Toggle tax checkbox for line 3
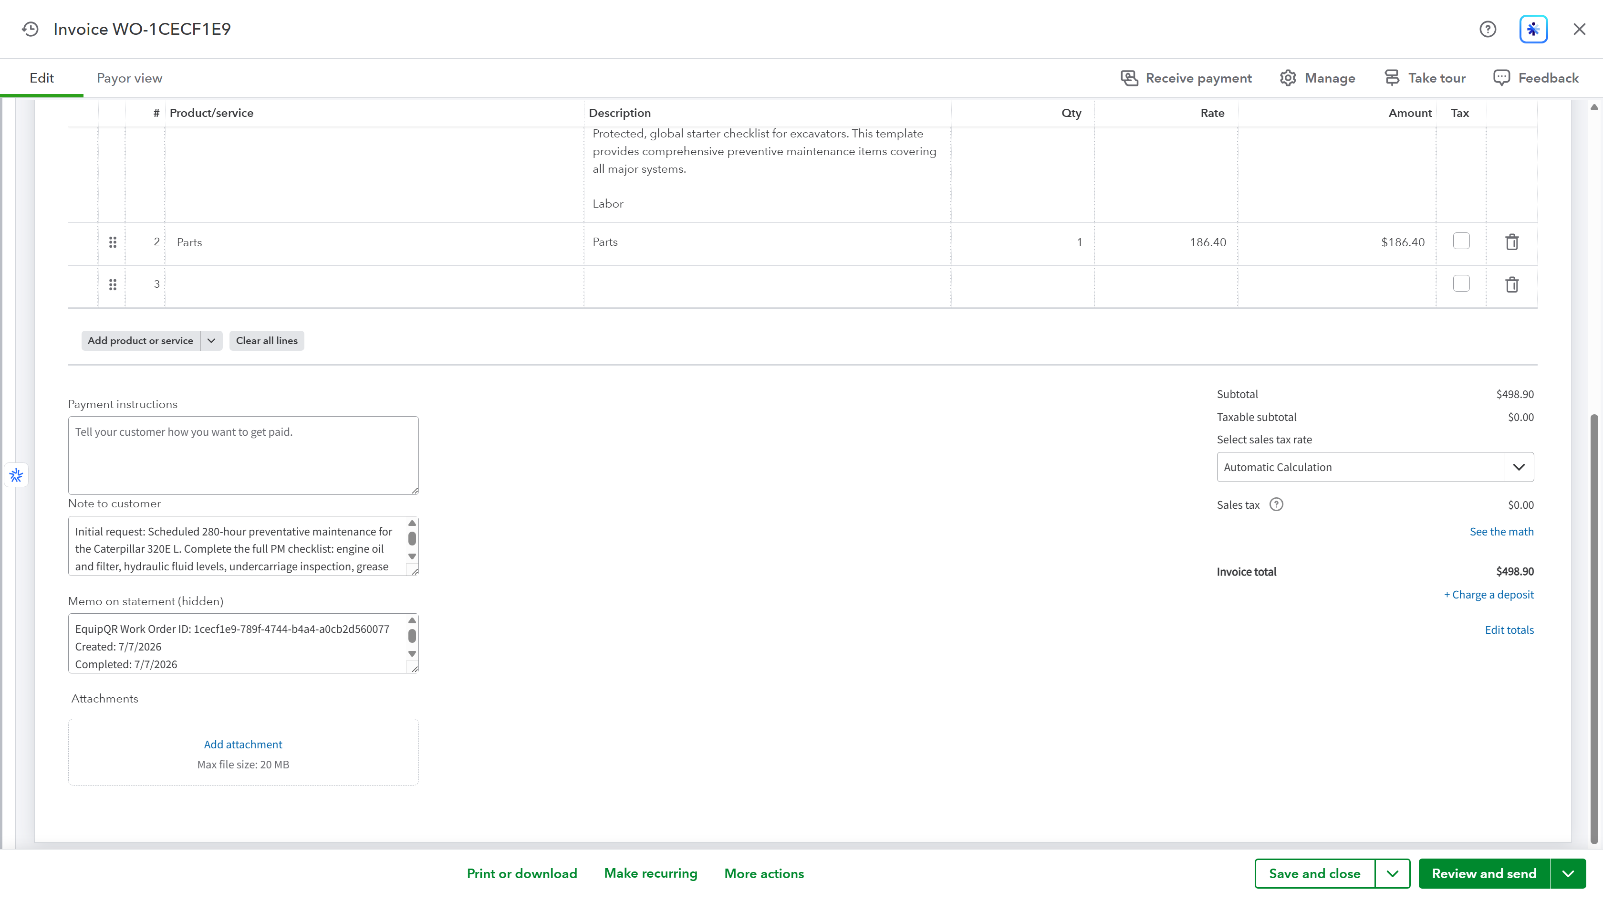 (x=1461, y=283)
